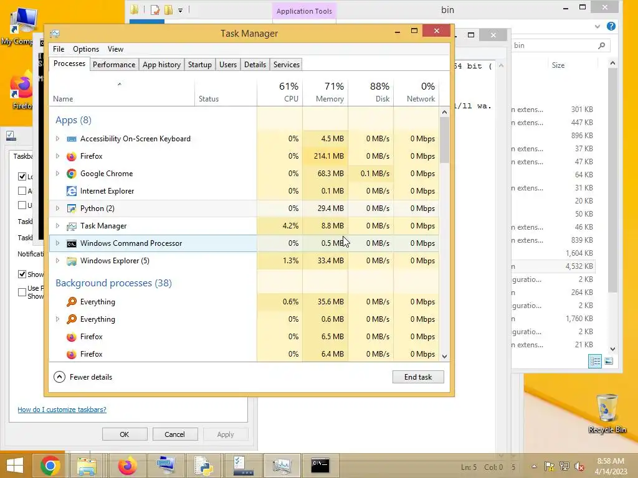Screen dimensions: 638x478
Task: Sort processes by CPU column header
Action: [280, 92]
